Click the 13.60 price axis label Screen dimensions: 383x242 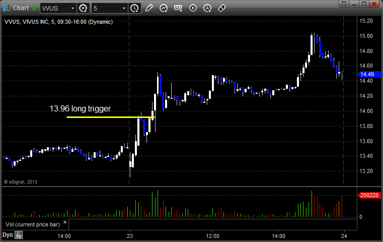[366, 141]
